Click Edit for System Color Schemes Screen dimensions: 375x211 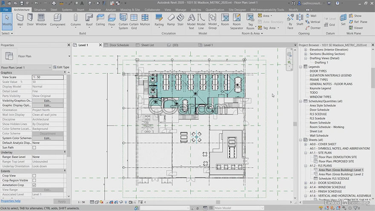point(48,138)
